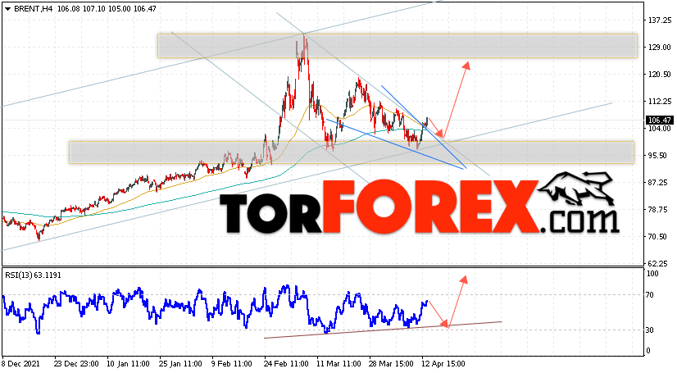
Task: Select the current price label 106.47
Action: point(659,120)
